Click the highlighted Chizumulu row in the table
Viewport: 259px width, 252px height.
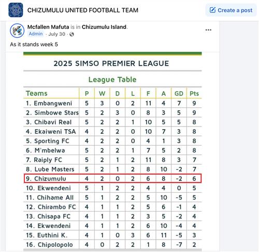coord(112,178)
